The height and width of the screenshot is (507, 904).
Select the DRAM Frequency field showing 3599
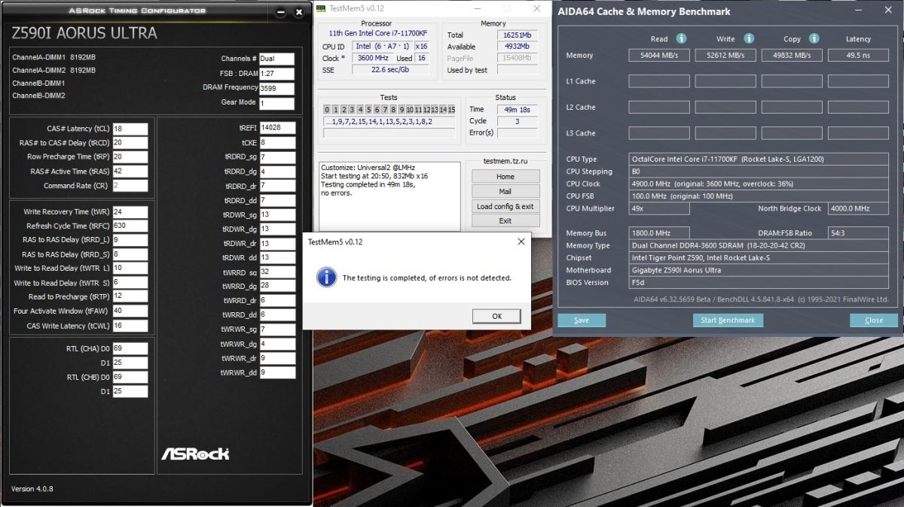[277, 87]
